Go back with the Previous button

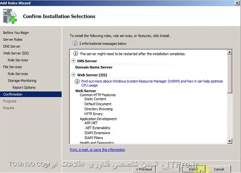(x=144, y=169)
